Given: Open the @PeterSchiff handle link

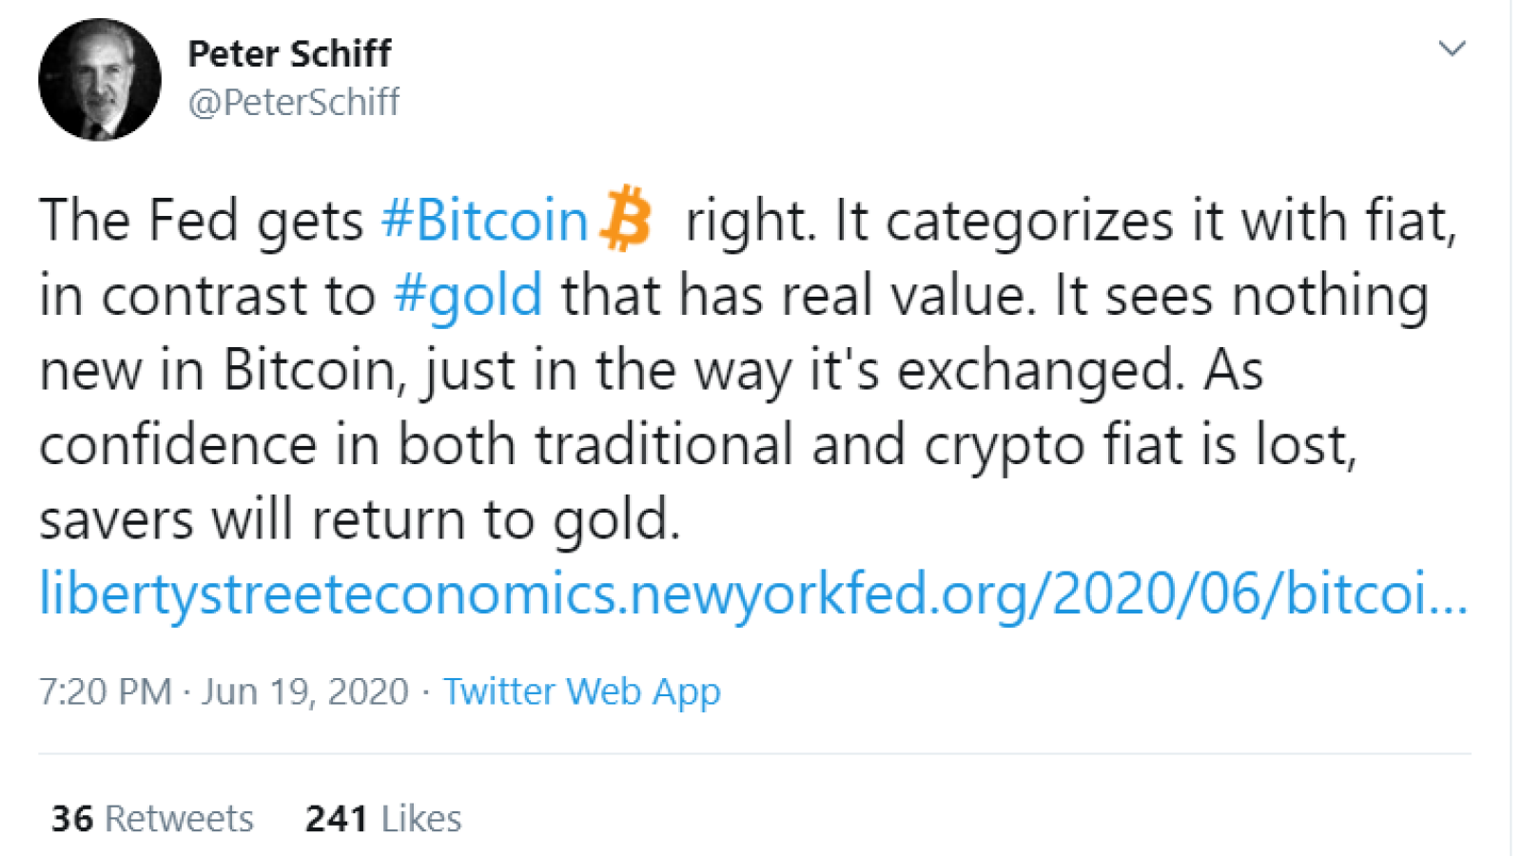Looking at the screenshot, I should pos(294,103).
